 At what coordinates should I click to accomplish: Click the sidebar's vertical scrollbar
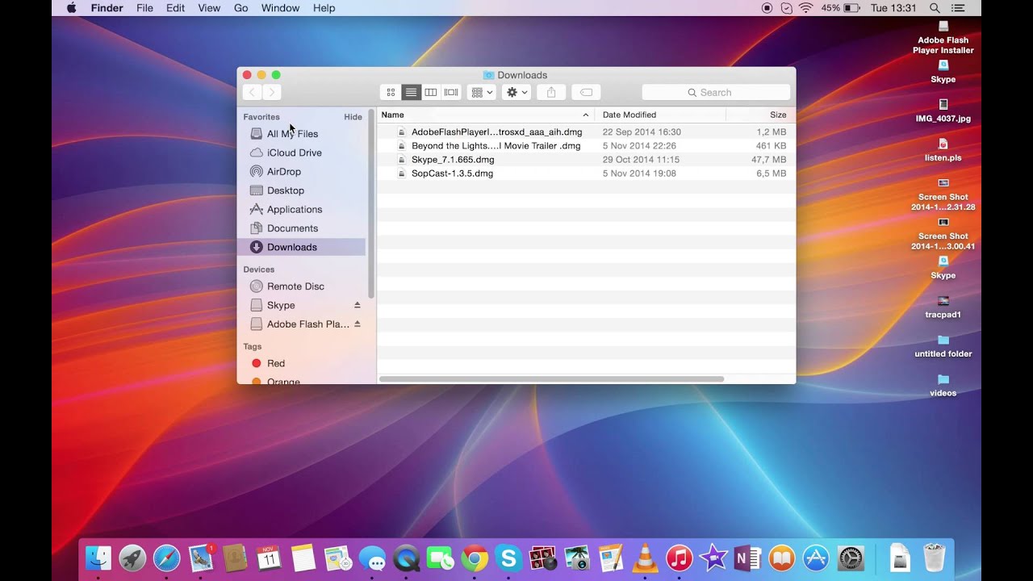pos(371,203)
